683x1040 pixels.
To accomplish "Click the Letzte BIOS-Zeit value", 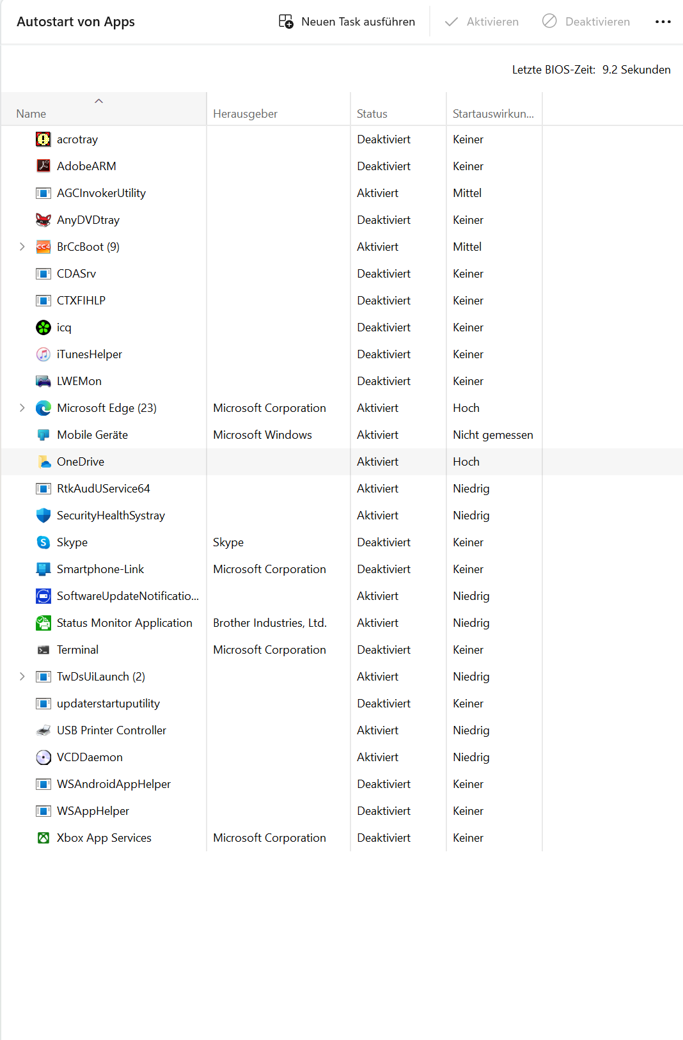I will tap(636, 70).
